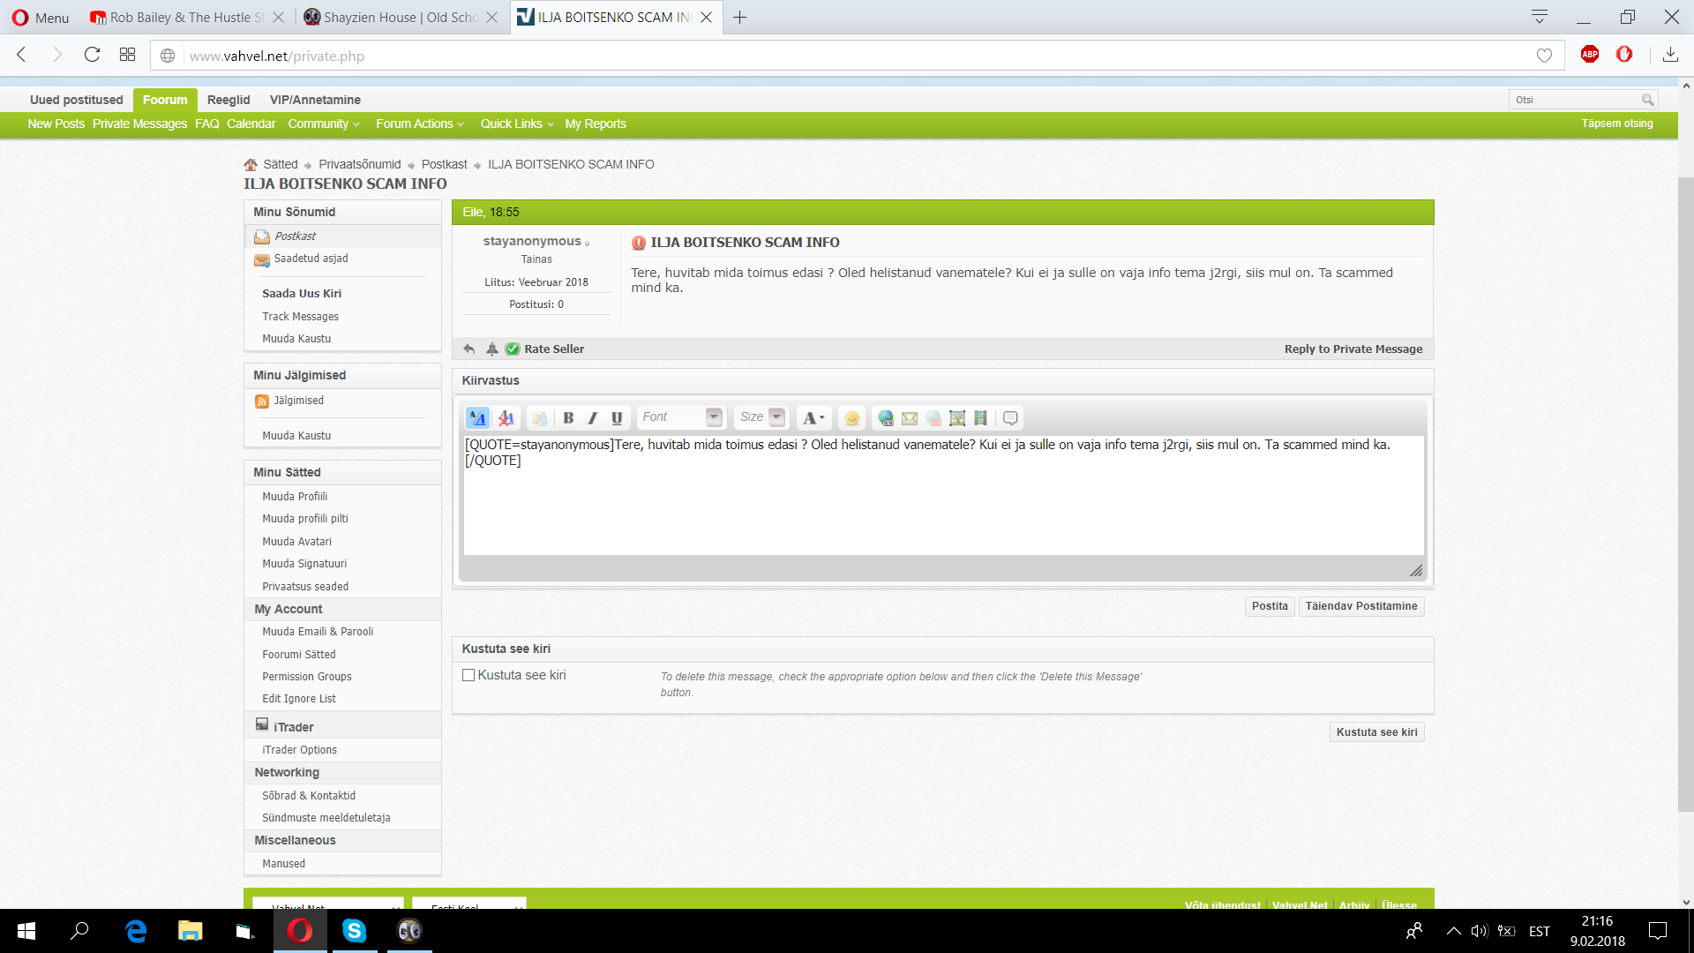This screenshot has width=1694, height=953.
Task: Click the wrap quote tags icon
Action: point(1011,417)
